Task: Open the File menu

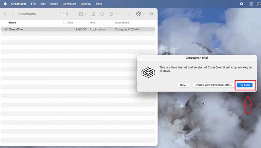Action: (33, 4)
